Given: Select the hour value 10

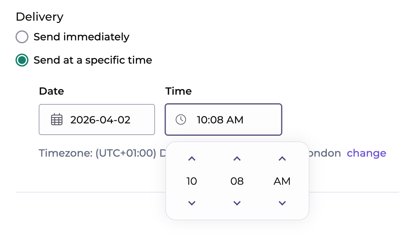Looking at the screenshot, I should pos(191,181).
